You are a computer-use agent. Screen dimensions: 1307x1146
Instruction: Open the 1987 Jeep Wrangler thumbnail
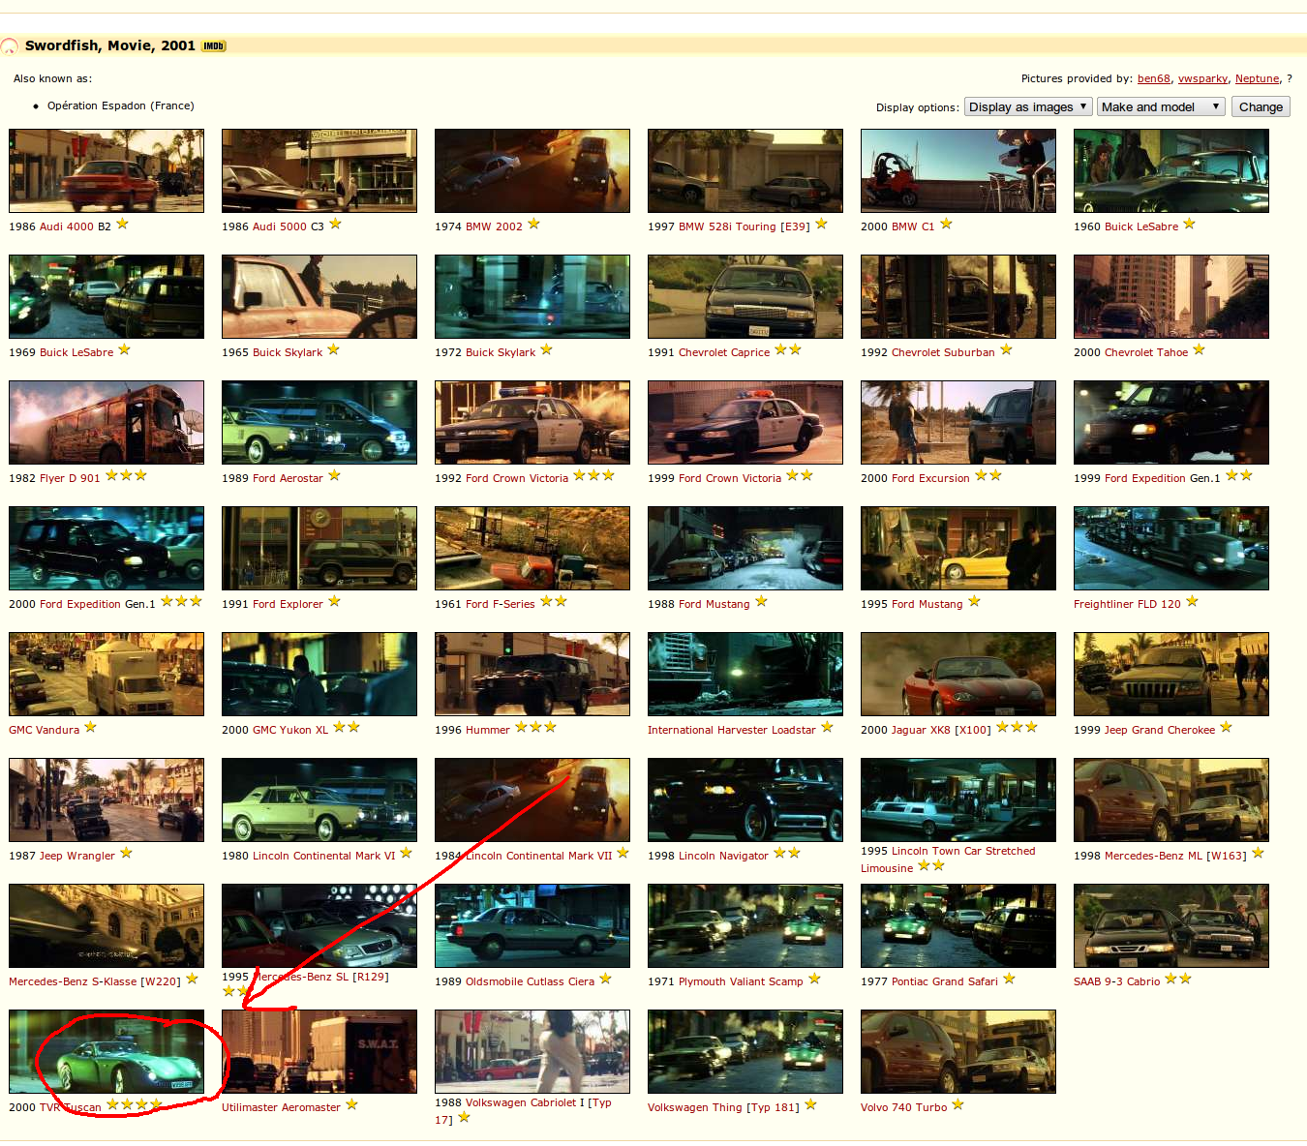point(106,799)
